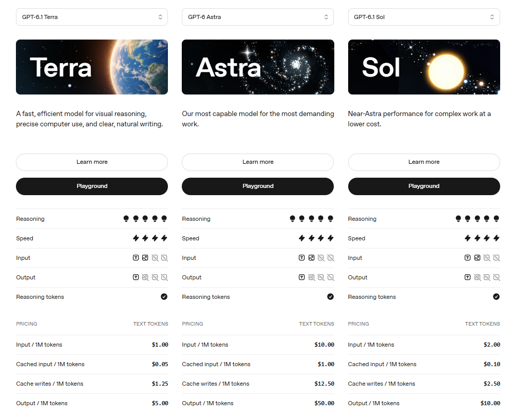Open the GPT-6 Astra model dropdown
Viewport: 513px width, 417px height.
(x=258, y=17)
